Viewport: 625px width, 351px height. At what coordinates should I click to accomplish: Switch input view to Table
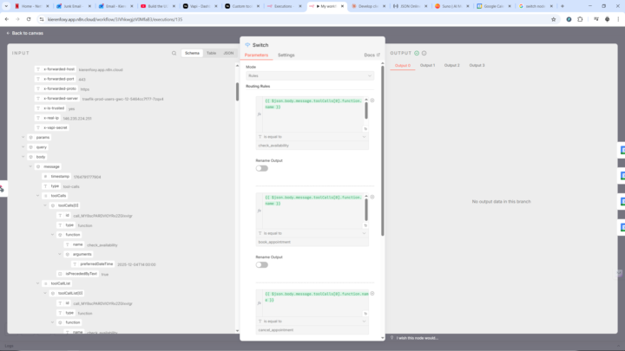tap(211, 53)
